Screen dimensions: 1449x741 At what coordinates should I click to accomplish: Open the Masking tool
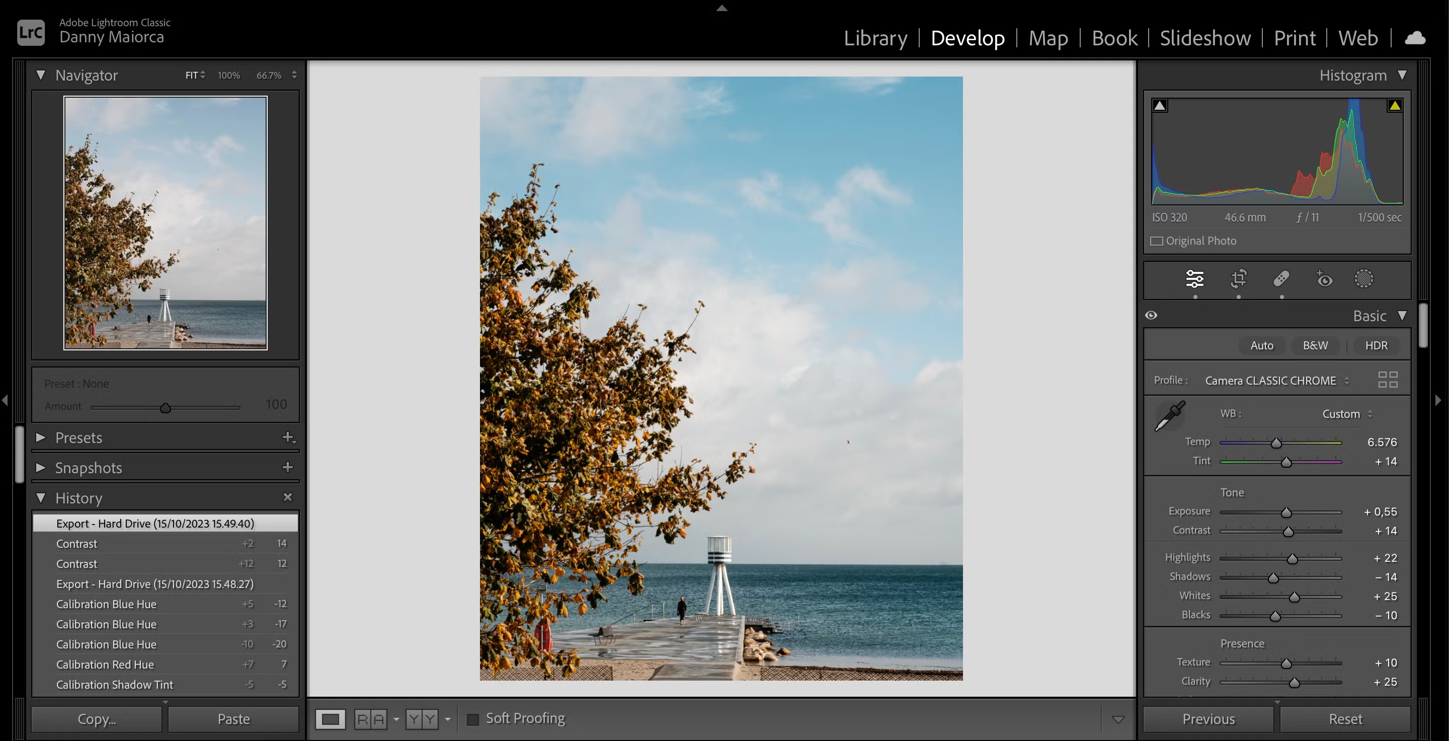point(1363,278)
